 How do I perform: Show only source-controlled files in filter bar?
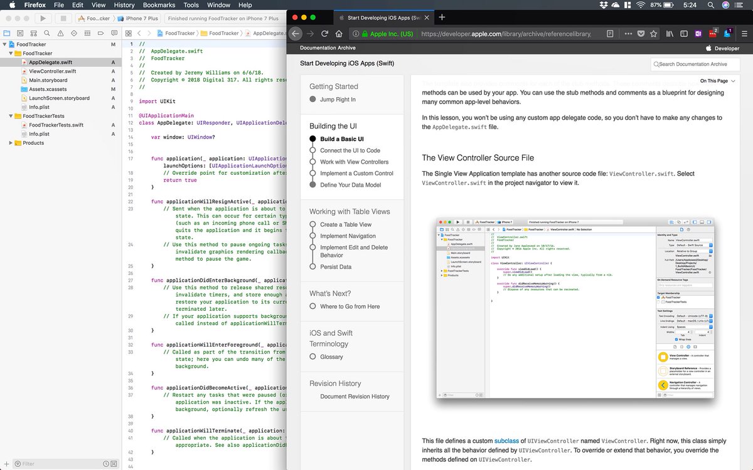115,464
